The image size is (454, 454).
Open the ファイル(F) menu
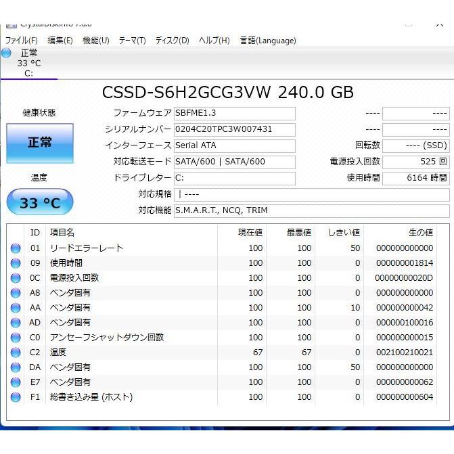[x=22, y=40]
